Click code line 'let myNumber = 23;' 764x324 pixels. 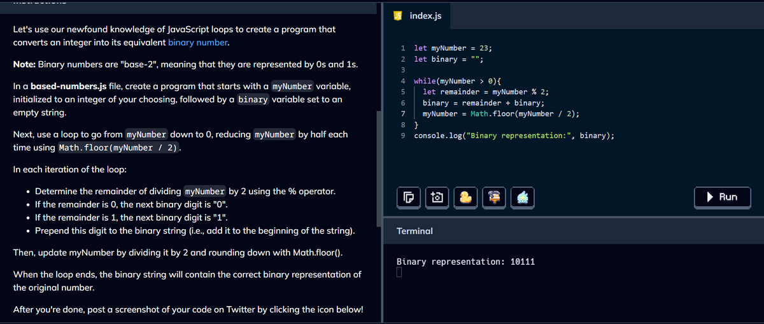pos(452,48)
